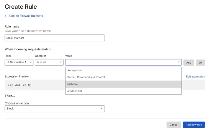Select the Malware list option
The image size is (211, 135).
[x=123, y=84]
